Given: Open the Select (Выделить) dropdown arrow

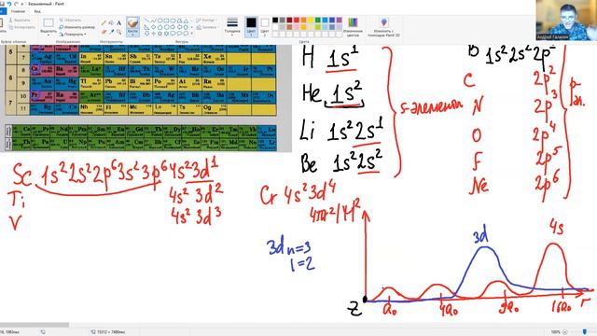Looking at the screenshot, I should click(49, 35).
